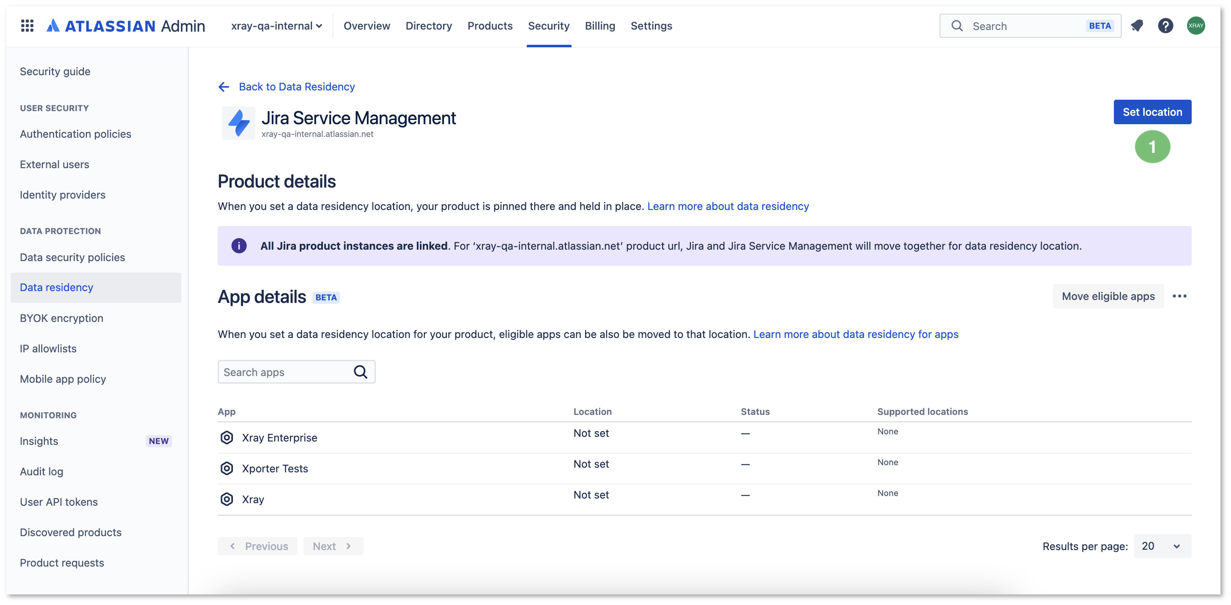
Task: Open IP allowlists in the sidebar
Action: [x=48, y=349]
